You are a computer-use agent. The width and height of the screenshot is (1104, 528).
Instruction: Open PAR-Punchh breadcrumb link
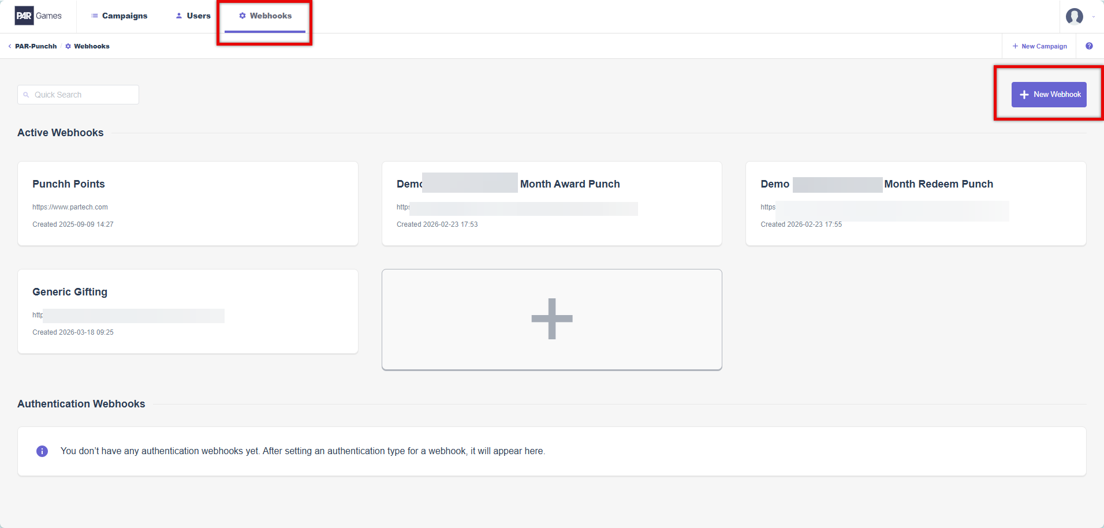click(36, 46)
